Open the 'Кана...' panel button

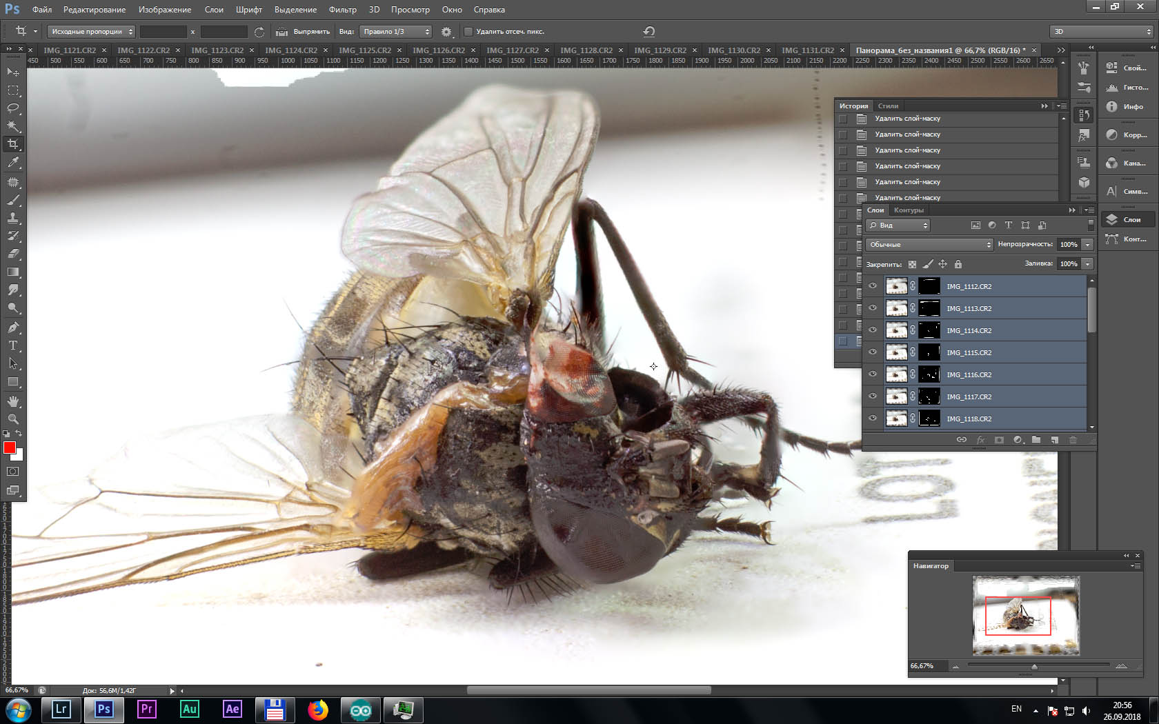pyautogui.click(x=1126, y=163)
